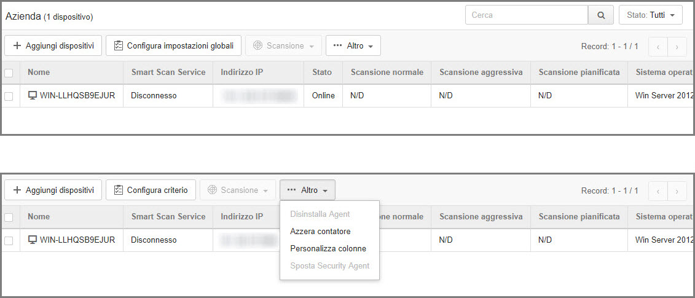The width and height of the screenshot is (695, 298).
Task: Click next page arrow in bottom panel
Action: click(677, 190)
